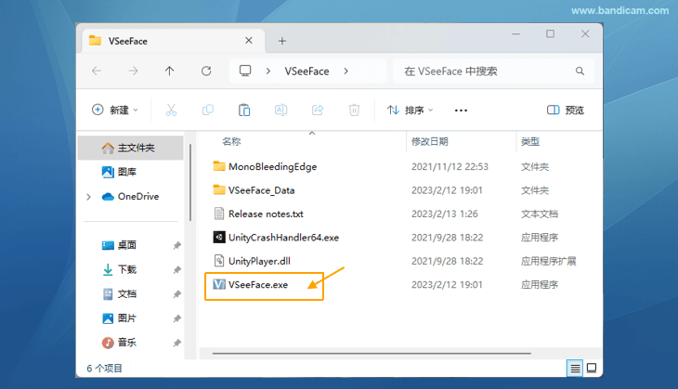Screen dimensions: 678x389
Task: Click the Forward navigation arrow
Action: [x=133, y=71]
